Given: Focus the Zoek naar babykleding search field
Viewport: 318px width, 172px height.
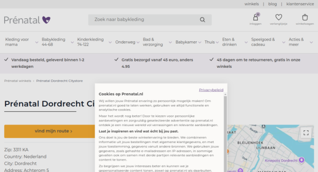Looking at the screenshot, I should pos(150,20).
